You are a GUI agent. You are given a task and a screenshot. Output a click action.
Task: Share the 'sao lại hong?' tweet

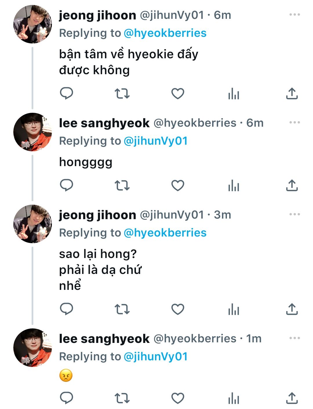292,309
